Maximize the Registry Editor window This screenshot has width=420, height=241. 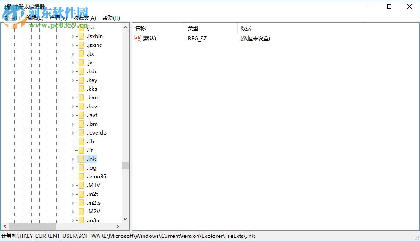(389, 7)
